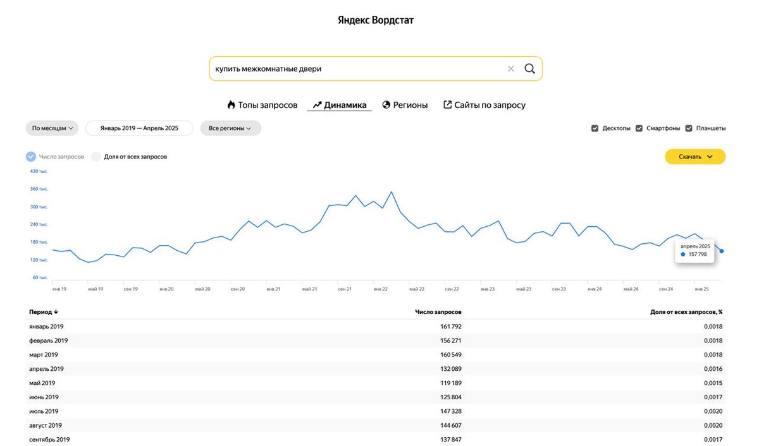Open the date range Январь 2019 — Апрель 2025
Viewport: 759px width, 446px height.
[139, 128]
